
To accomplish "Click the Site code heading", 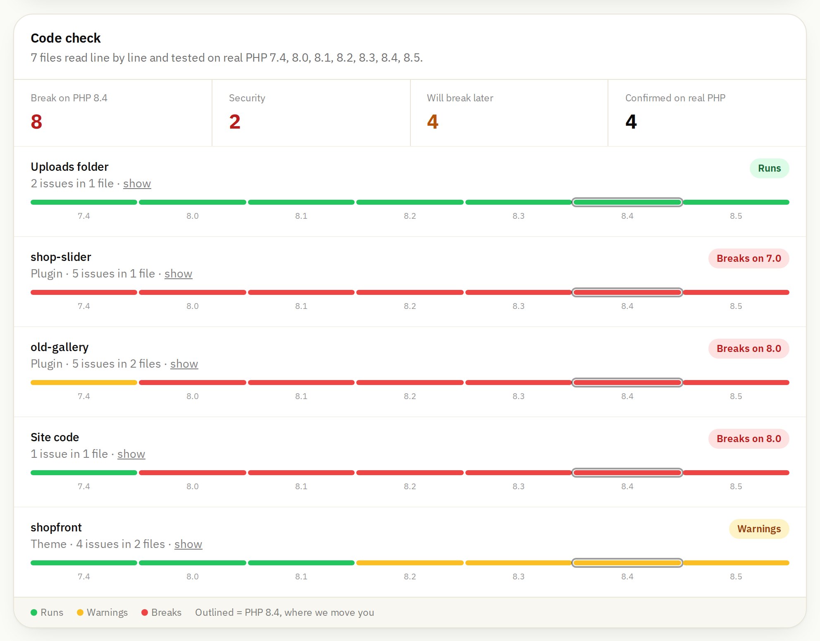I will click(55, 437).
